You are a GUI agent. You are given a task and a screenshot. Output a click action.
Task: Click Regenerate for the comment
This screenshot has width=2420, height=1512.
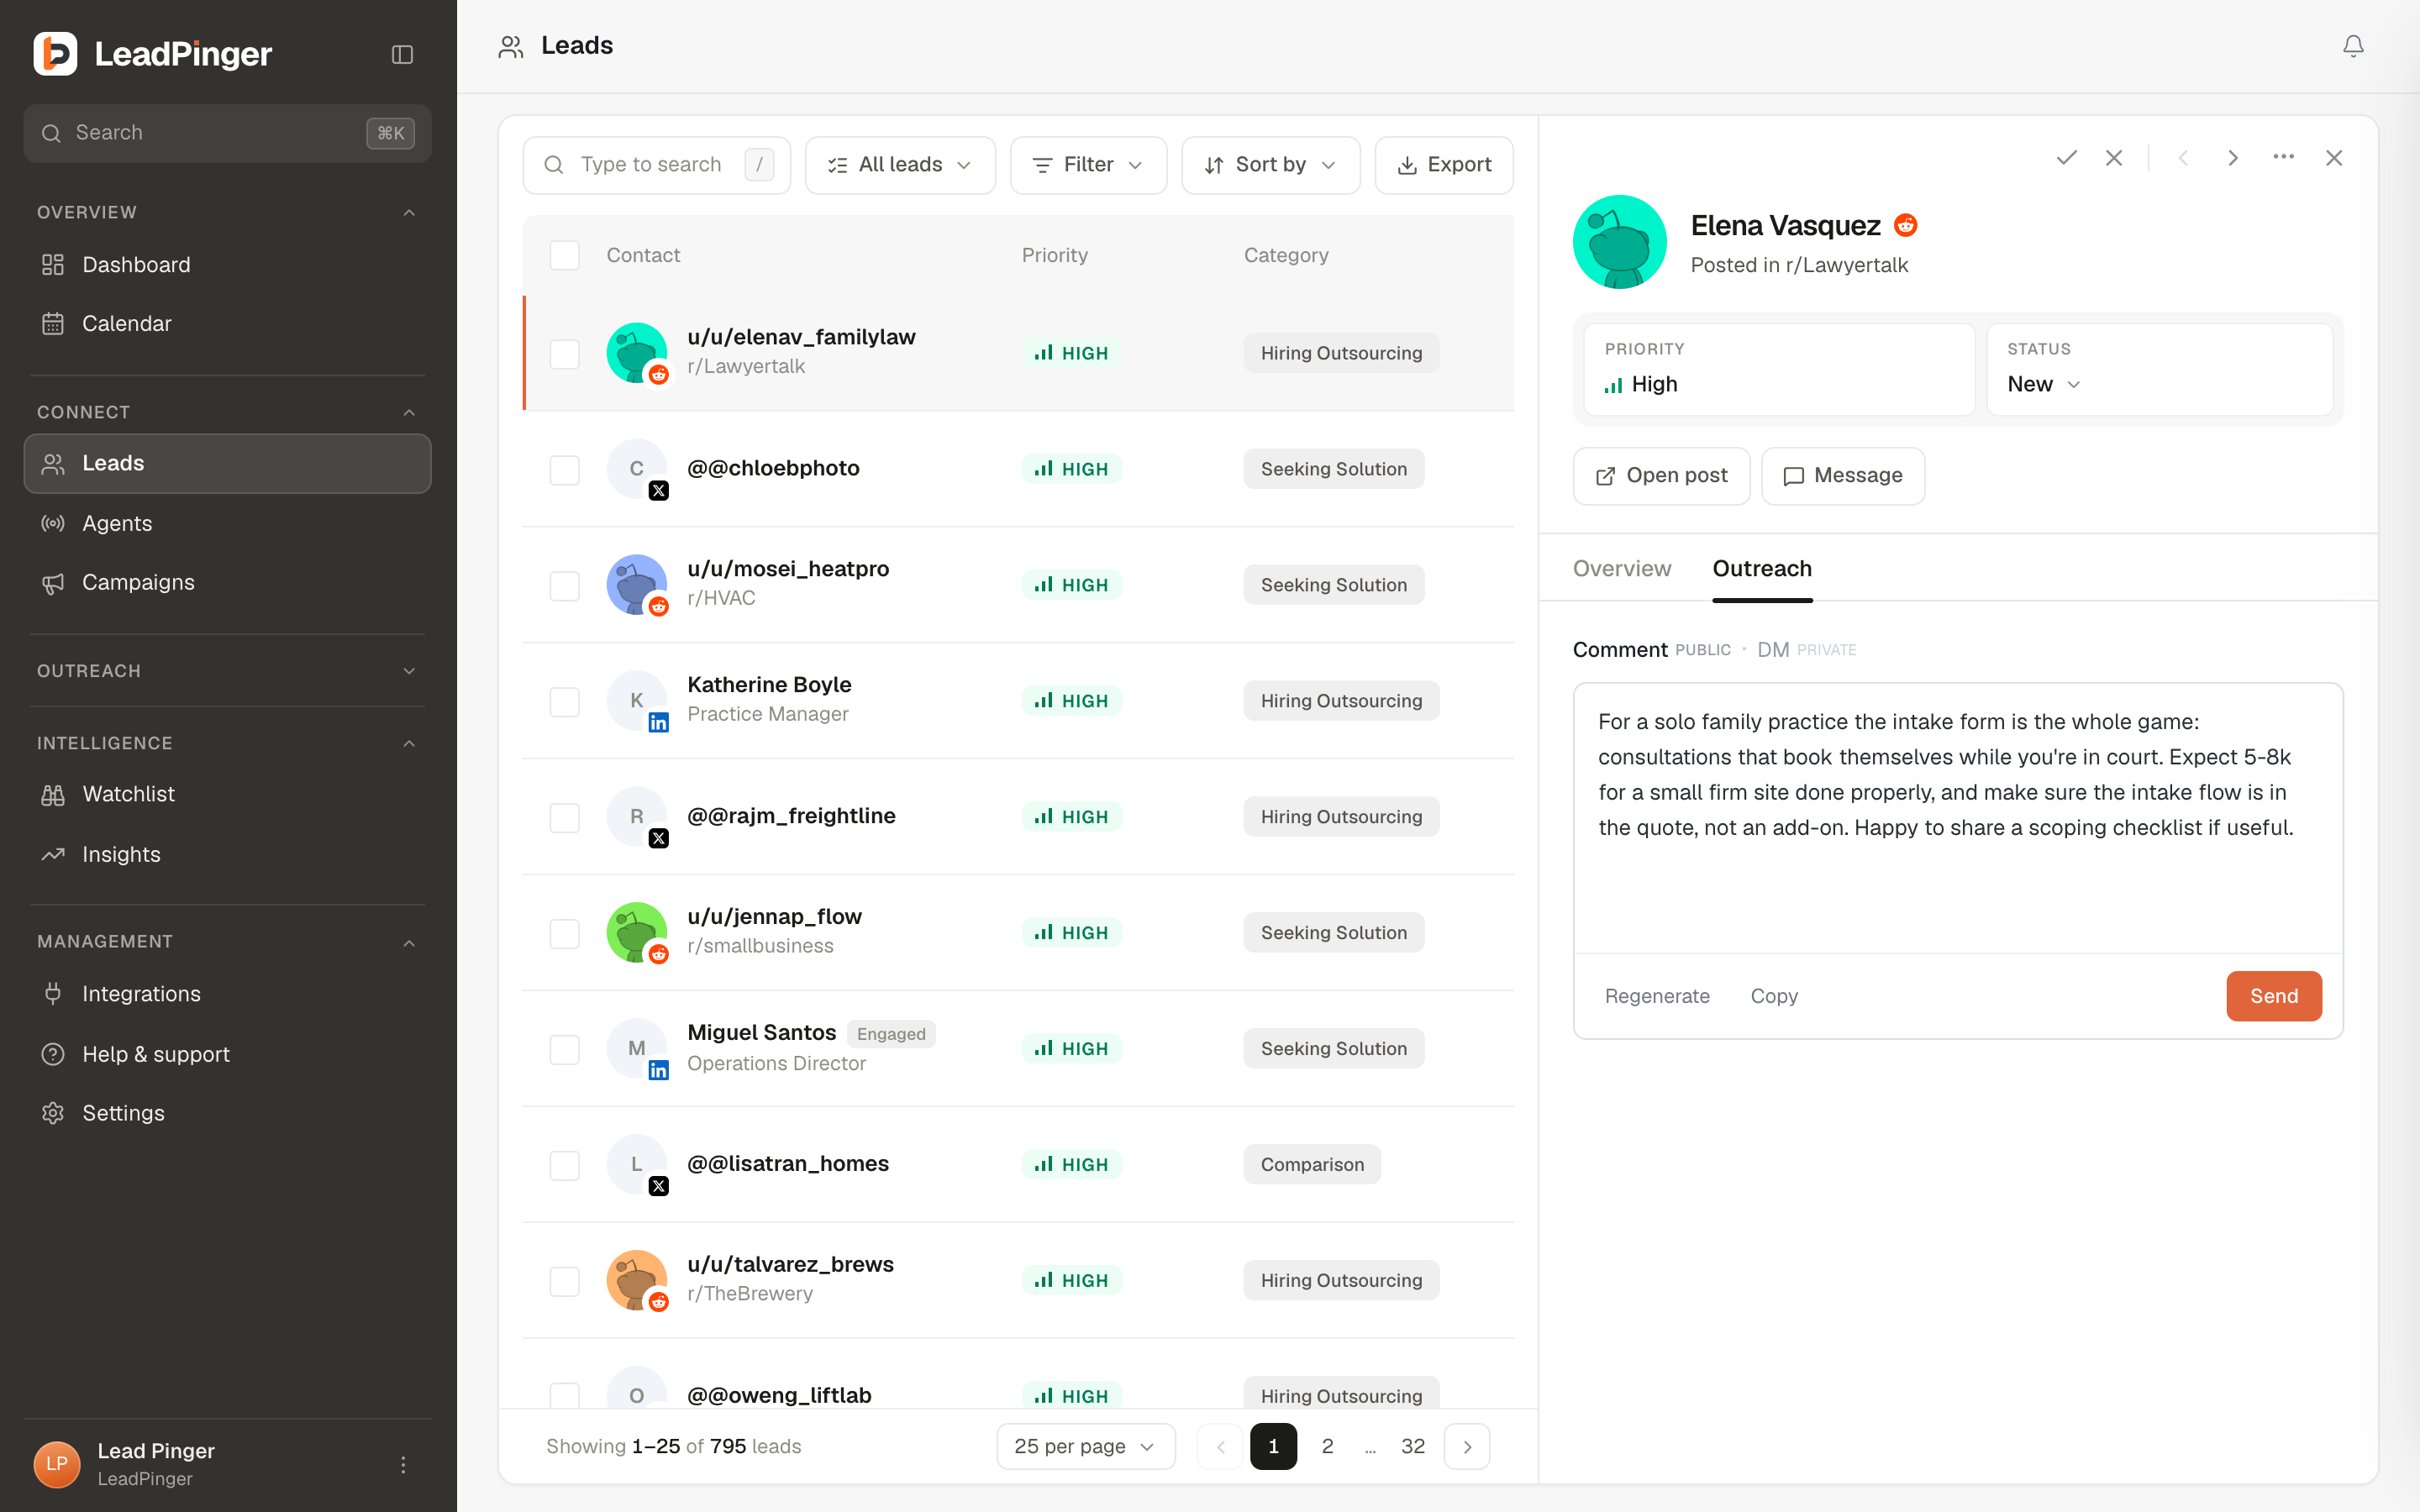1657,996
